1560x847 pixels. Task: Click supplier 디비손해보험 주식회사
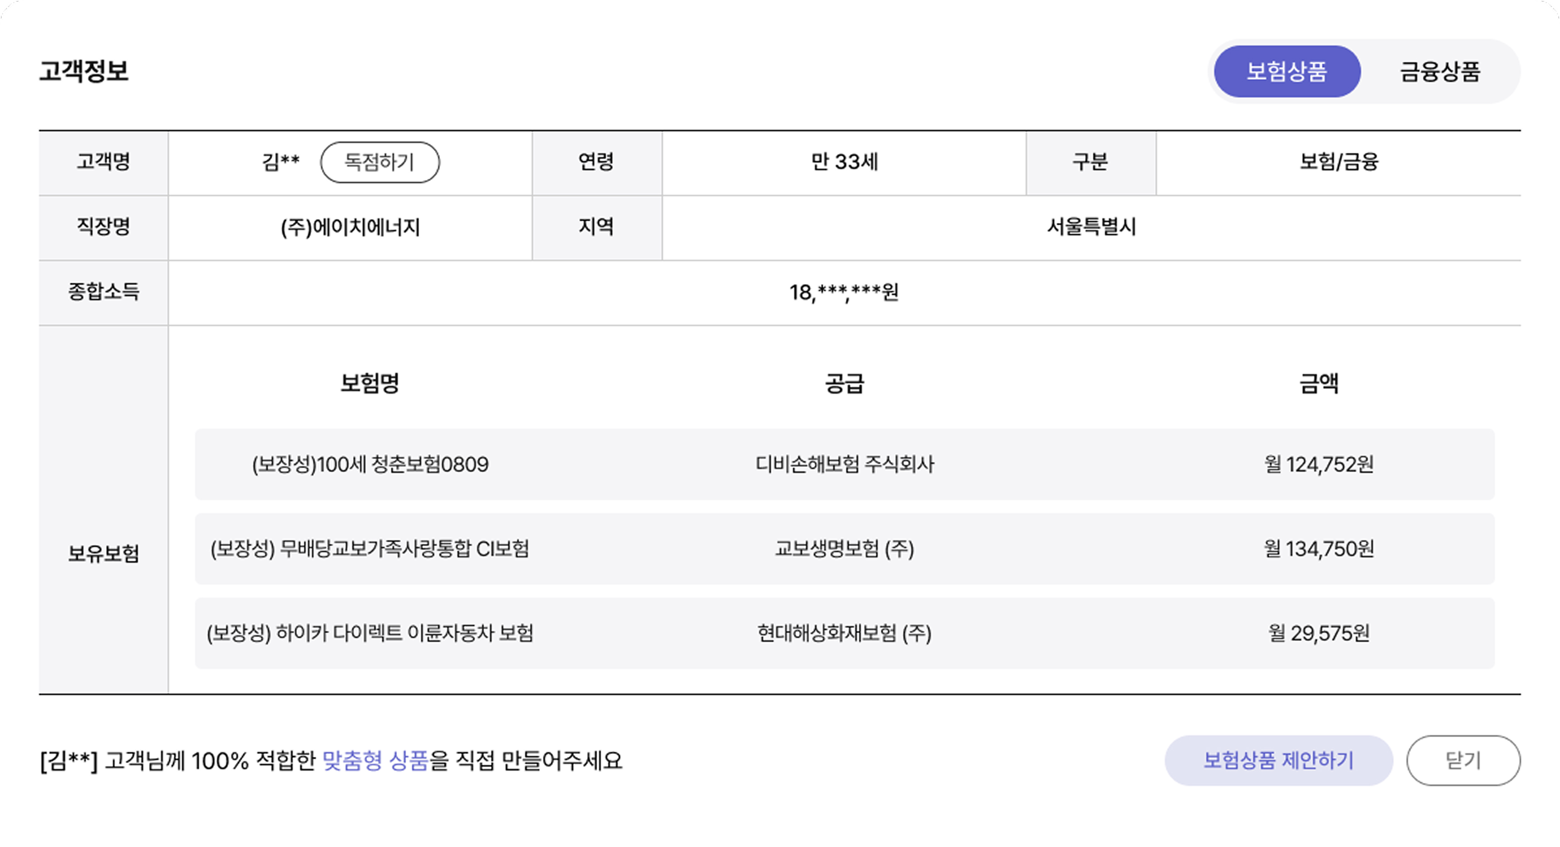tap(844, 464)
